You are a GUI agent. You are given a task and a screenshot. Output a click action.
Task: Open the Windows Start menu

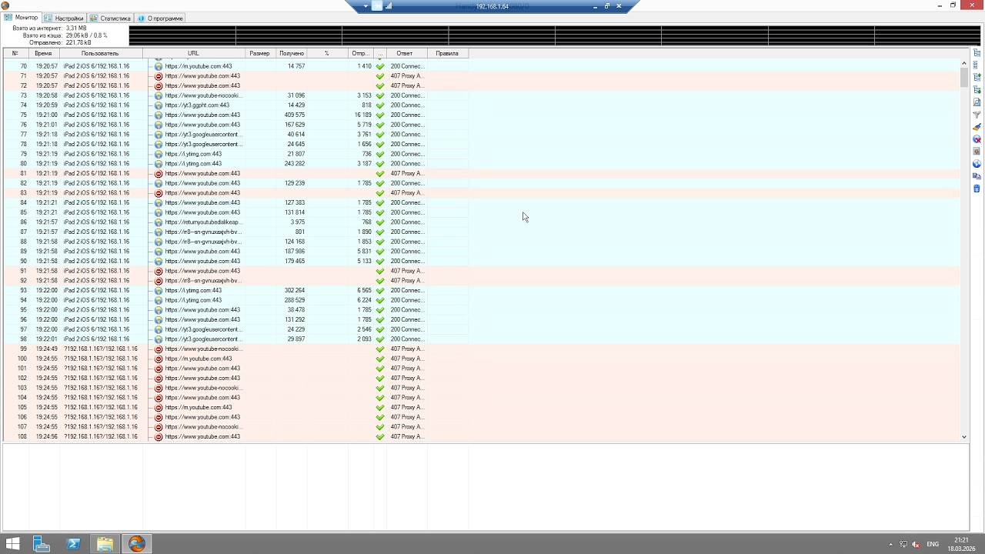[x=13, y=544]
